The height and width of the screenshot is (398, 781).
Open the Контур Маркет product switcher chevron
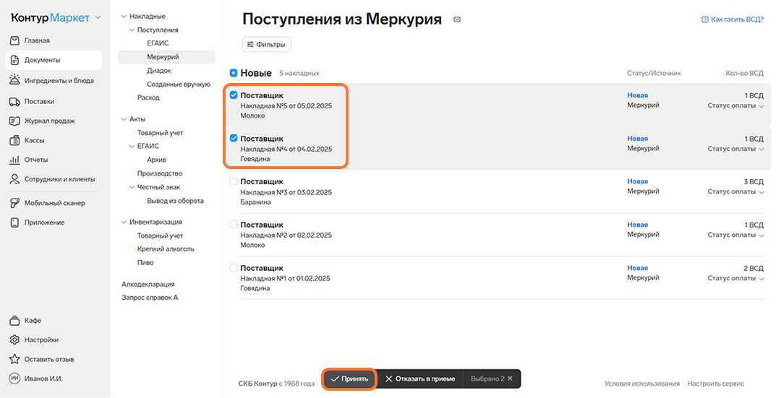tap(98, 17)
